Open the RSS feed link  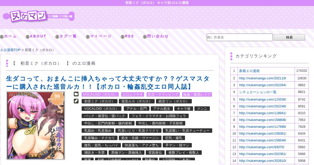pyautogui.click(x=127, y=36)
